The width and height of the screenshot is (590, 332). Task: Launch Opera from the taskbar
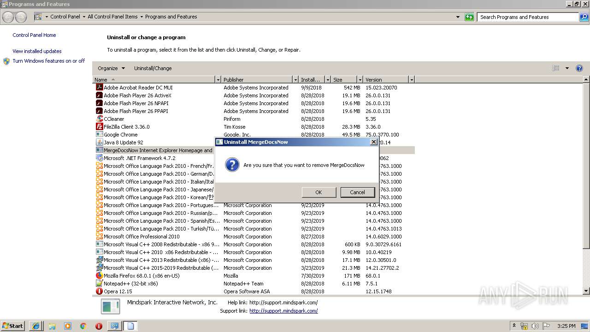point(99,326)
